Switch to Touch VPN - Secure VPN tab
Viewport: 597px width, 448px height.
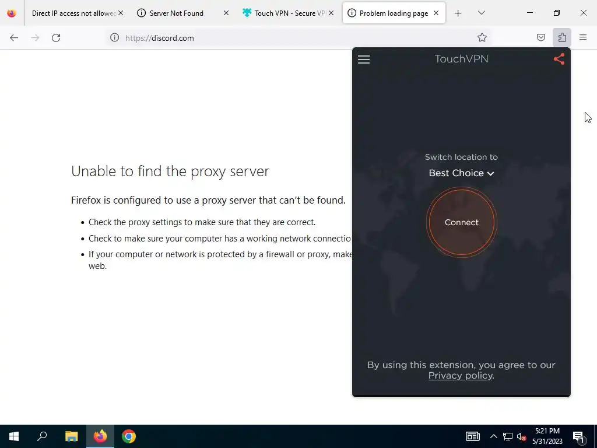tap(289, 13)
